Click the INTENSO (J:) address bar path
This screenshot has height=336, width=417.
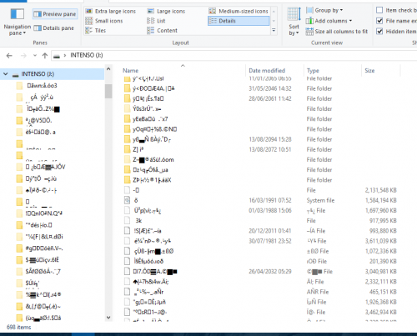(87, 55)
